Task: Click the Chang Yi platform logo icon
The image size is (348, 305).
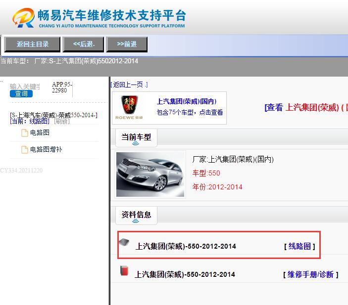Action: (24, 18)
